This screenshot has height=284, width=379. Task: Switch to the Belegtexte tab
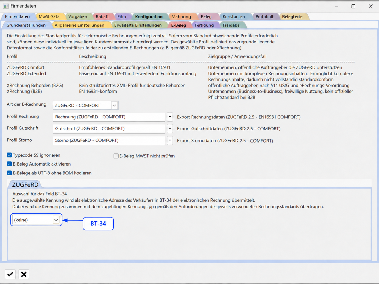click(292, 16)
